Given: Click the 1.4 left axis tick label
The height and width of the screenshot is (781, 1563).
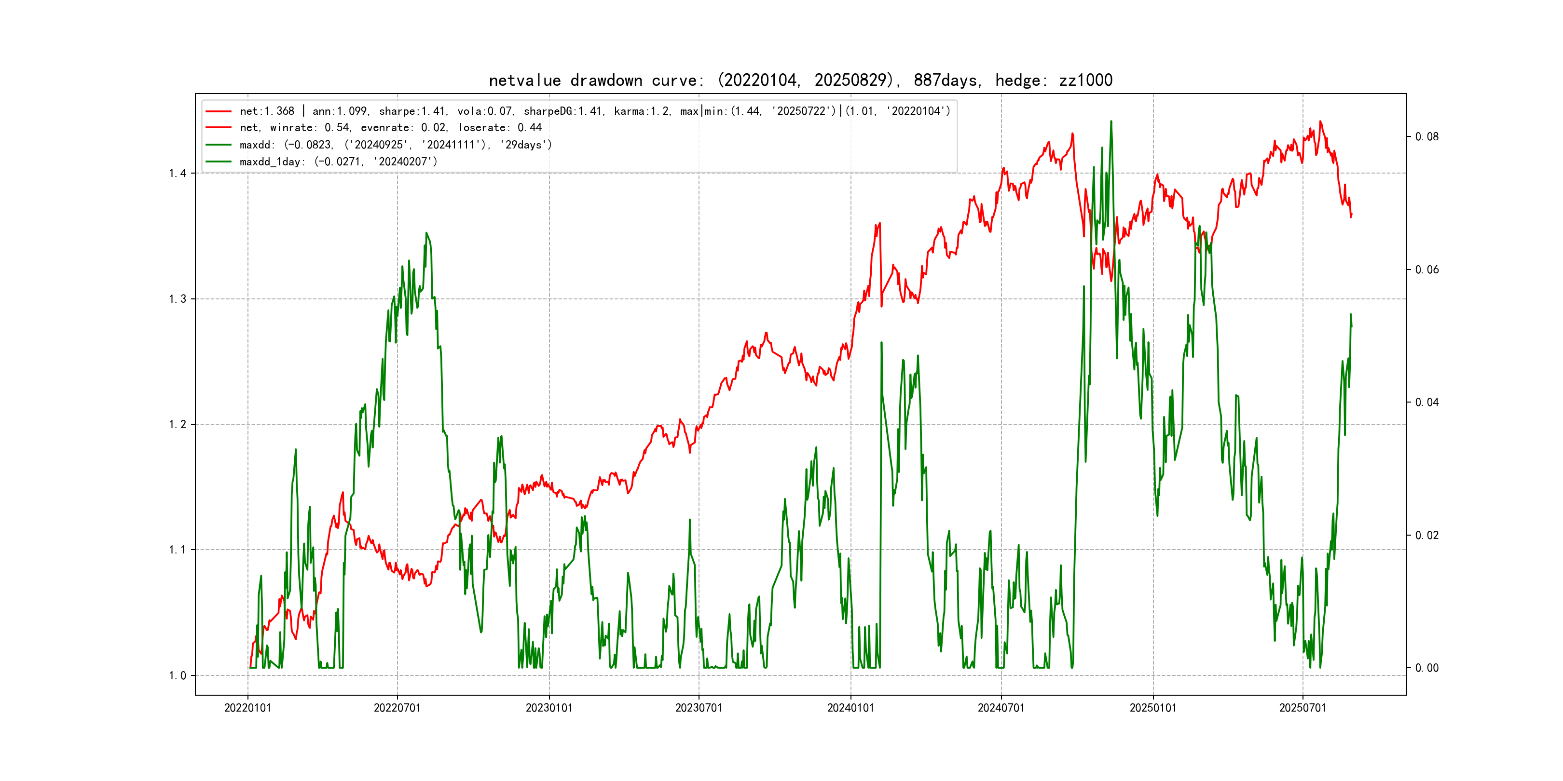Looking at the screenshot, I should tap(177, 174).
